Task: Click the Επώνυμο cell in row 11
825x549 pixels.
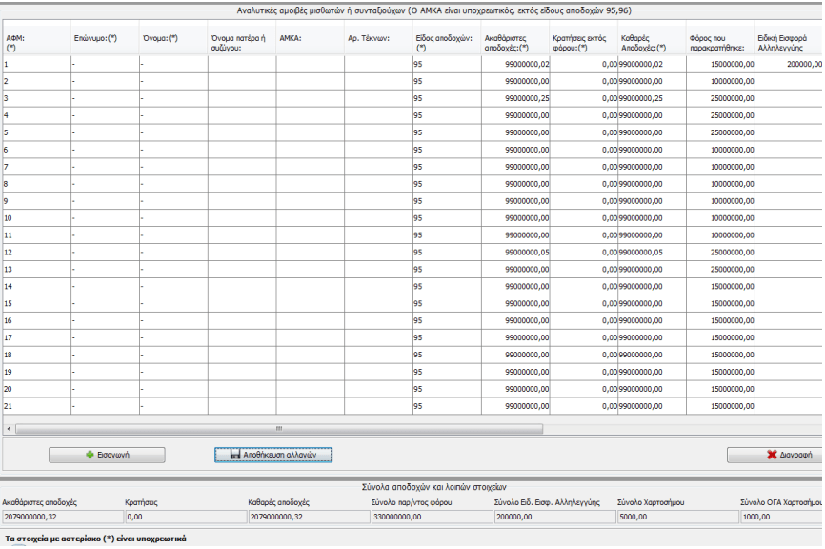Action: click(105, 235)
